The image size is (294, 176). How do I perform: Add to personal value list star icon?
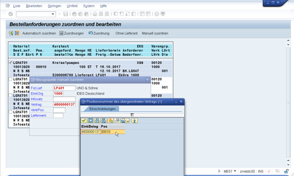pos(110,121)
